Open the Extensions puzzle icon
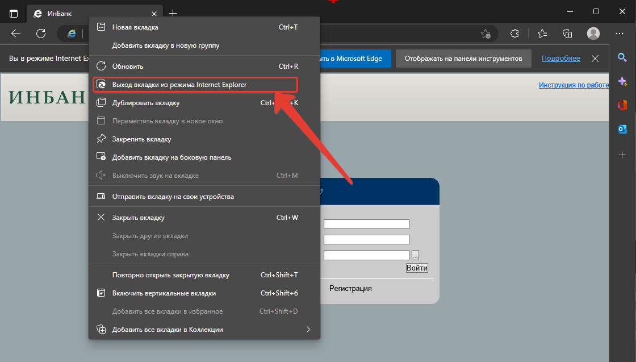Image resolution: width=636 pixels, height=362 pixels. click(514, 34)
